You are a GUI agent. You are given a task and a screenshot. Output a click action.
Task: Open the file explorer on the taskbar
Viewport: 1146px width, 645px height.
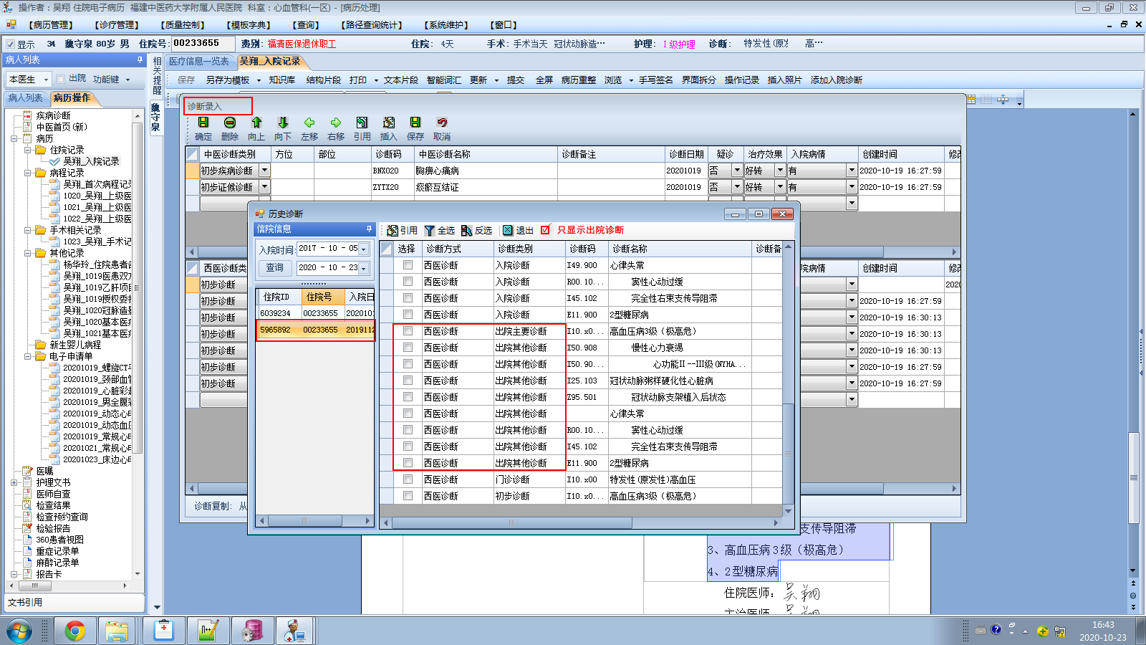(117, 631)
